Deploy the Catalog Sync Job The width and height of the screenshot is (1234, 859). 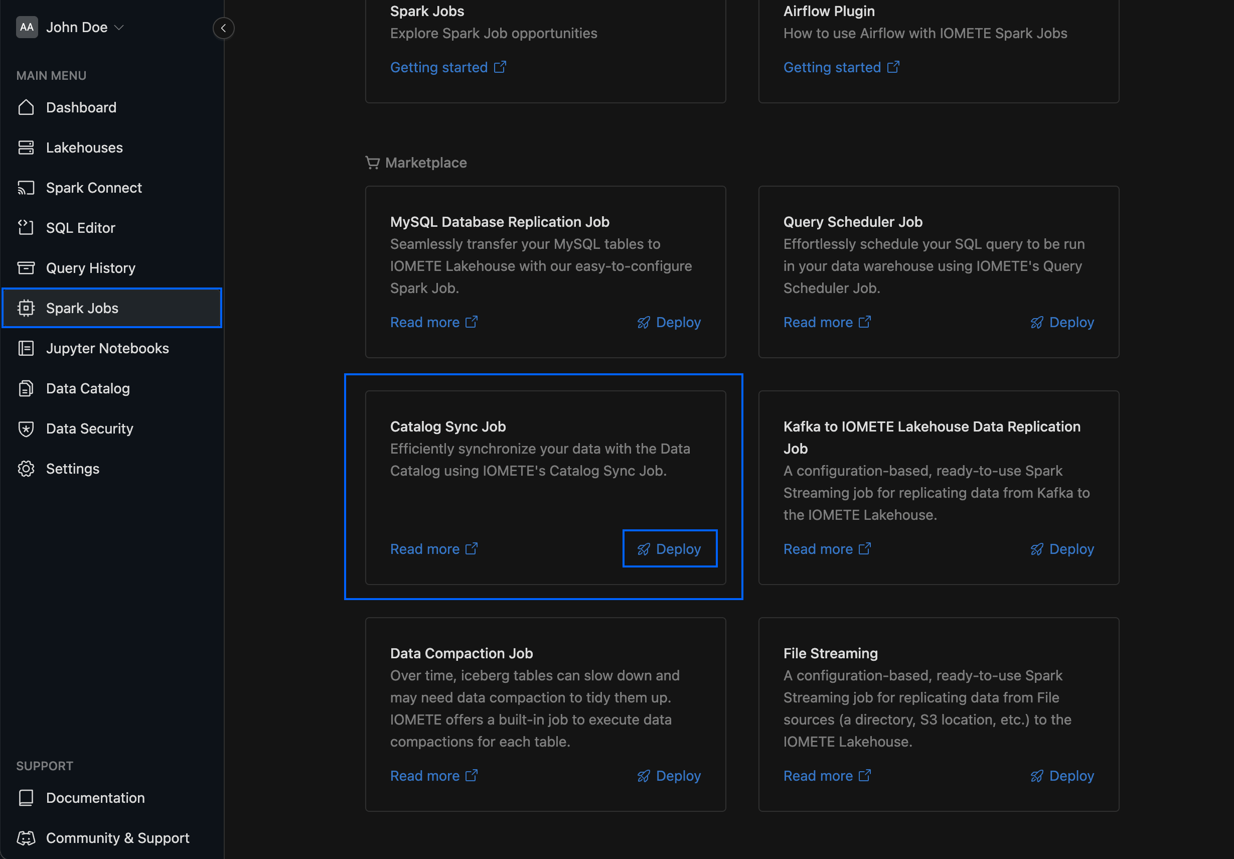670,549
